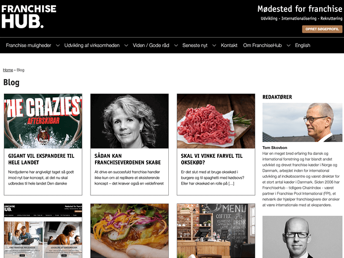Viewport: 344px width, 258px height.
Task: Open the minced beef article image
Action: pos(216,121)
